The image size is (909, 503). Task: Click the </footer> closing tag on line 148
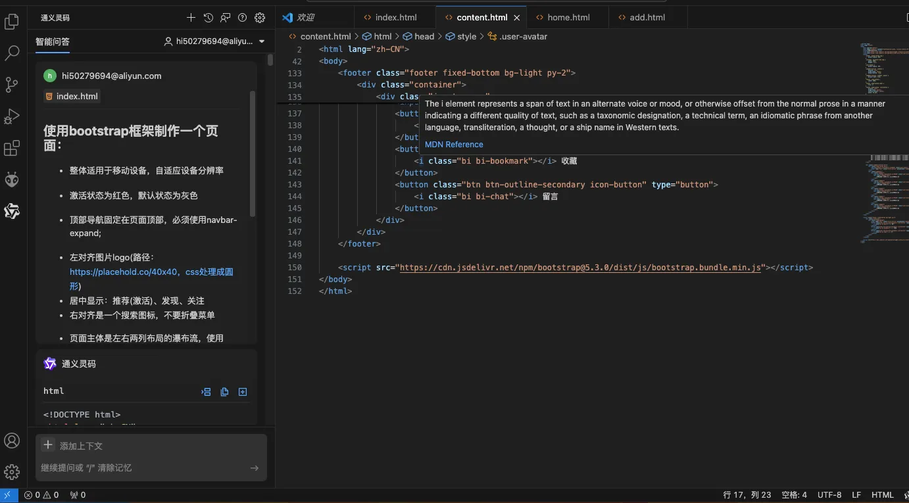coord(359,244)
